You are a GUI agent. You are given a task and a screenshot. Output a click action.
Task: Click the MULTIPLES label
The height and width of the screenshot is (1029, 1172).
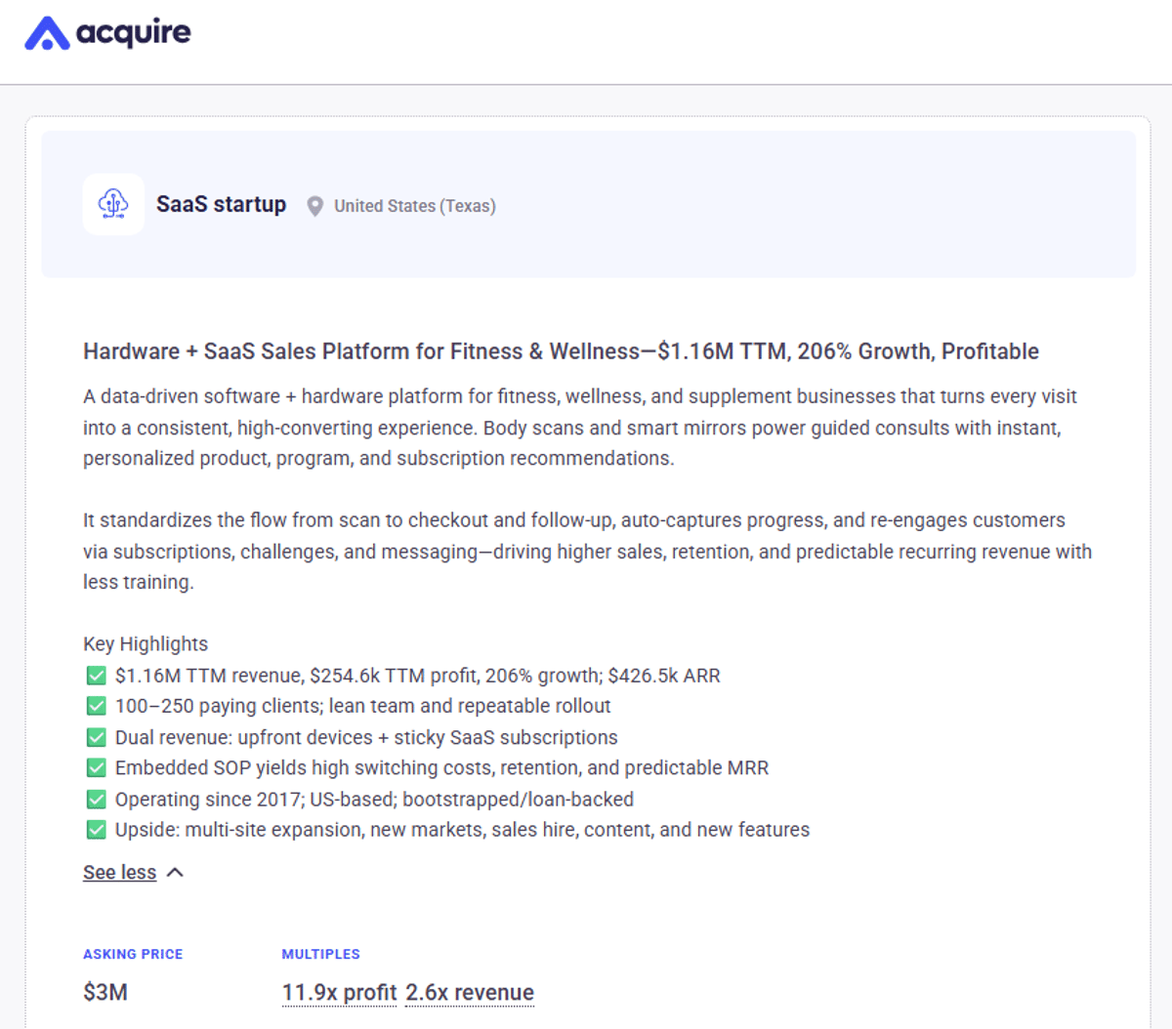point(321,954)
